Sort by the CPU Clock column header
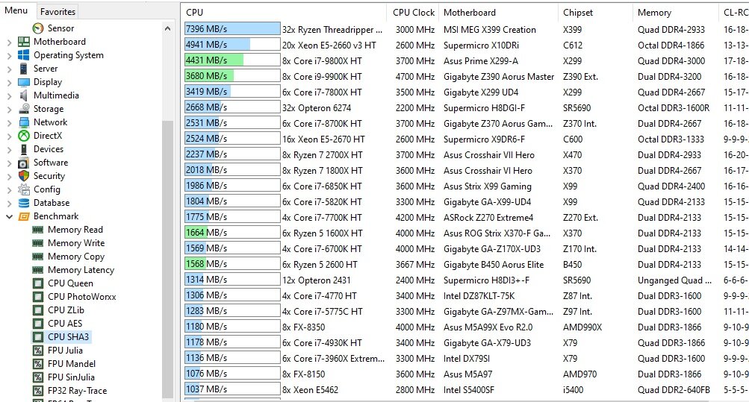The height and width of the screenshot is (402, 749). click(x=413, y=13)
